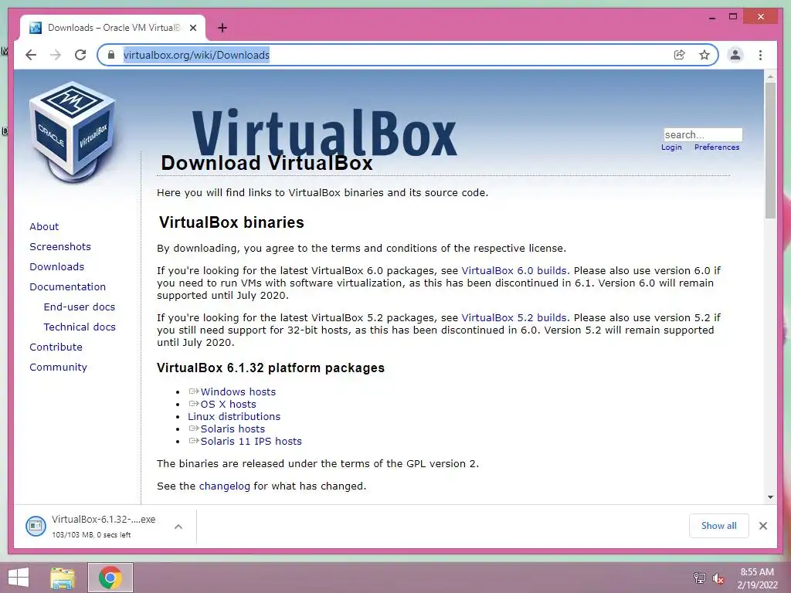Click the forward navigation arrow
The width and height of the screenshot is (791, 593).
tap(56, 55)
